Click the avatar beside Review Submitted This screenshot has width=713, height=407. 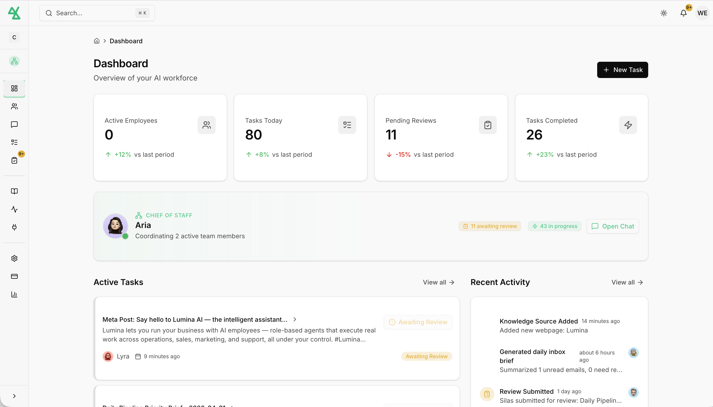click(633, 392)
